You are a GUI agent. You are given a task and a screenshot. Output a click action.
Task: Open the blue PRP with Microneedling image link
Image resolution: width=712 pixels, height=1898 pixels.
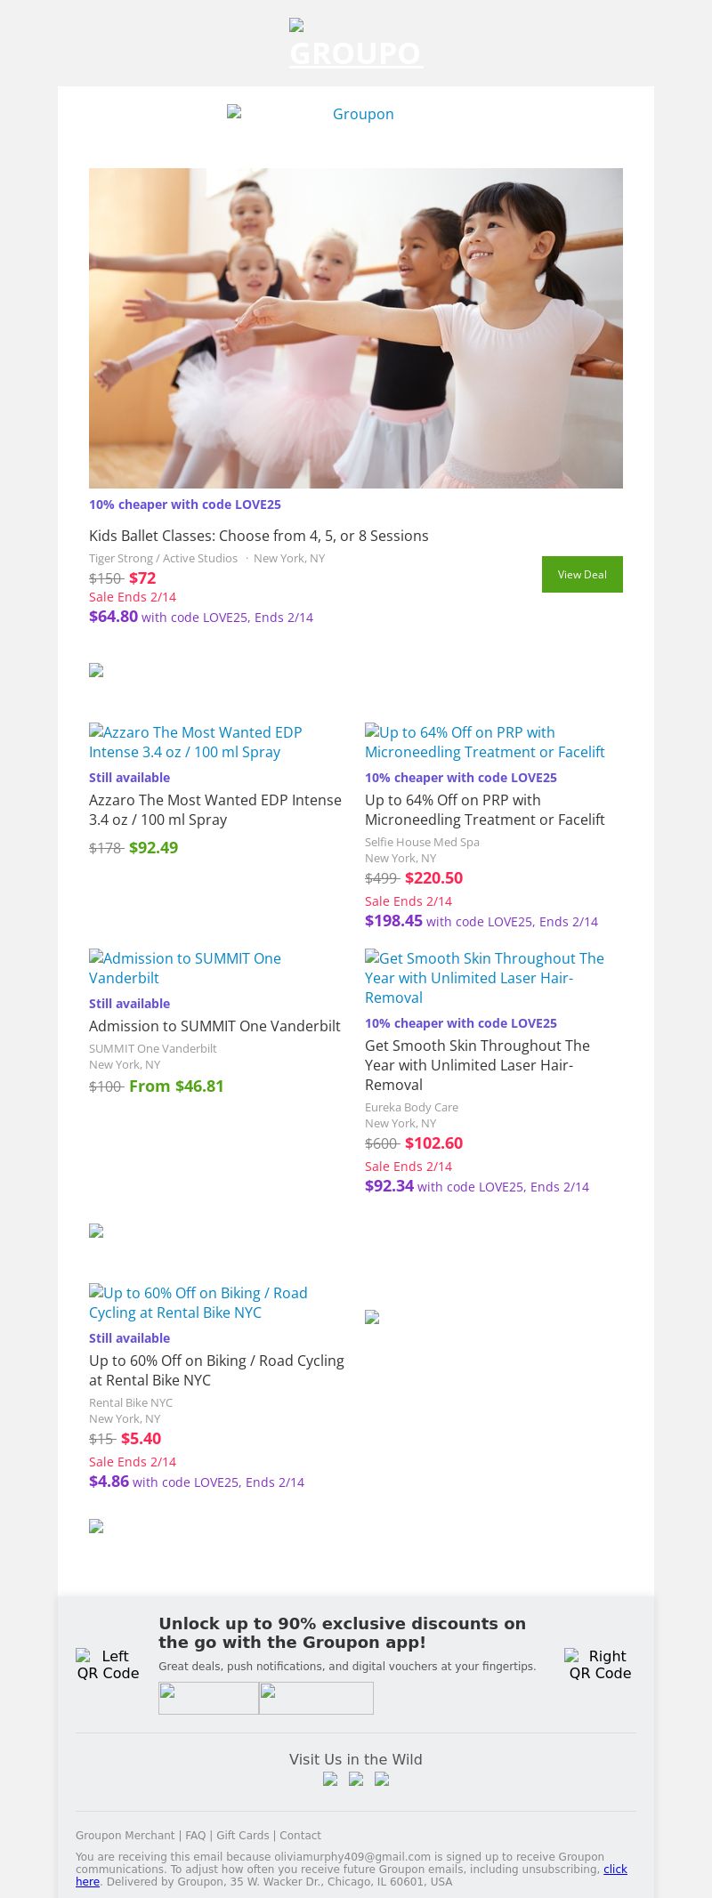click(484, 742)
